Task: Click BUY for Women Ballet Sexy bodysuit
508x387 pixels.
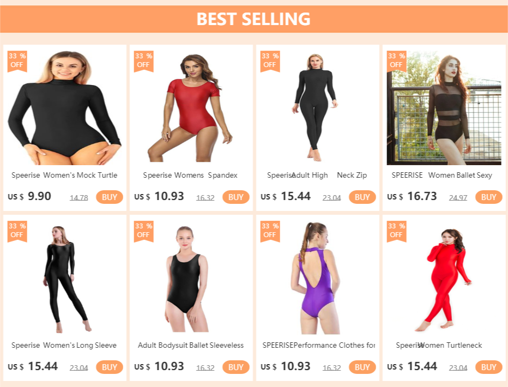Action: click(488, 197)
